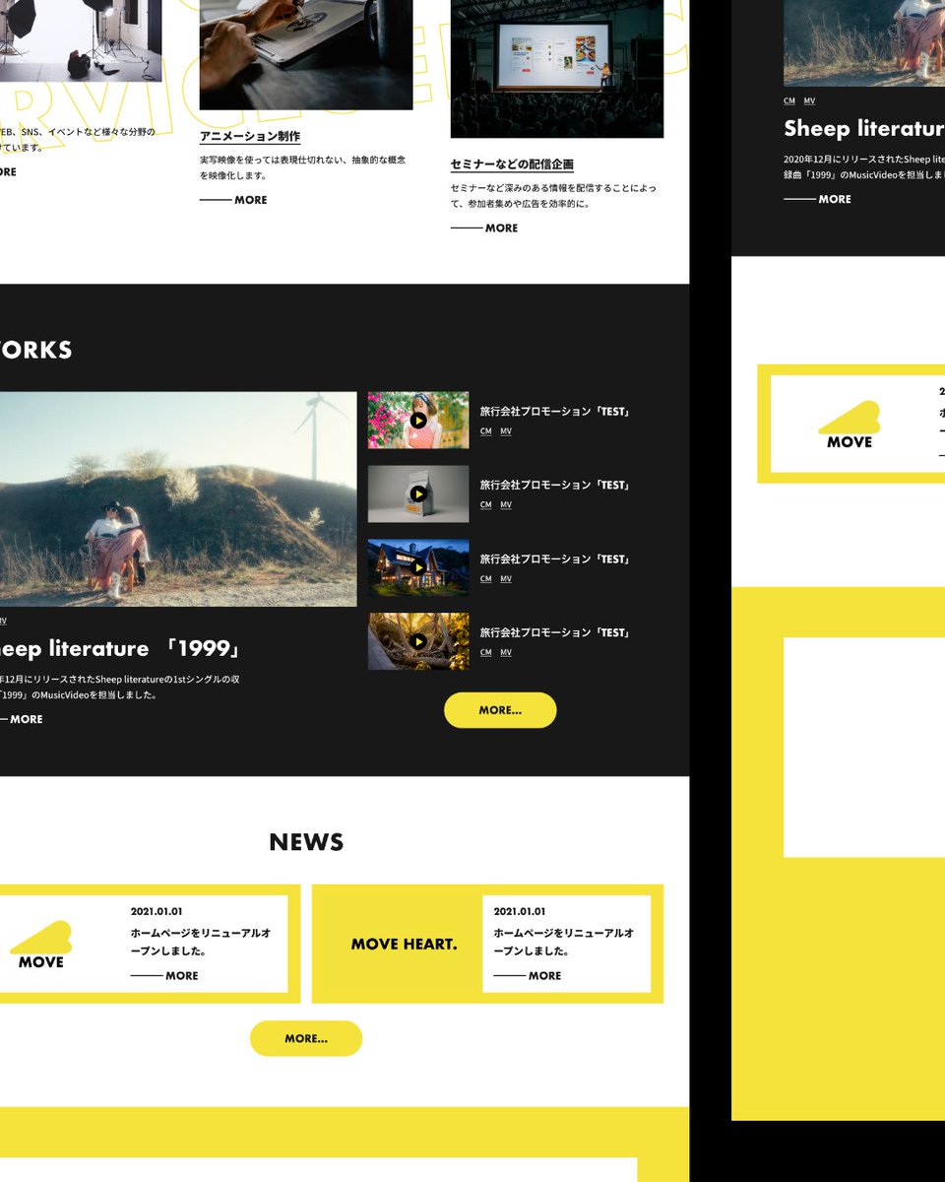Screen dimensions: 945x1182
Task: Open the title text next to the night house thumbnail
Action: [x=555, y=558]
